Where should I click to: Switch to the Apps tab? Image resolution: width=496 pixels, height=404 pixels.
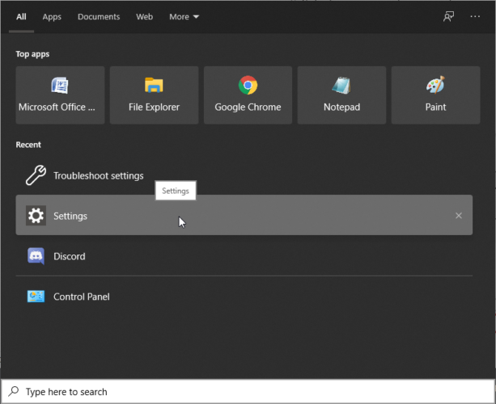[52, 17]
